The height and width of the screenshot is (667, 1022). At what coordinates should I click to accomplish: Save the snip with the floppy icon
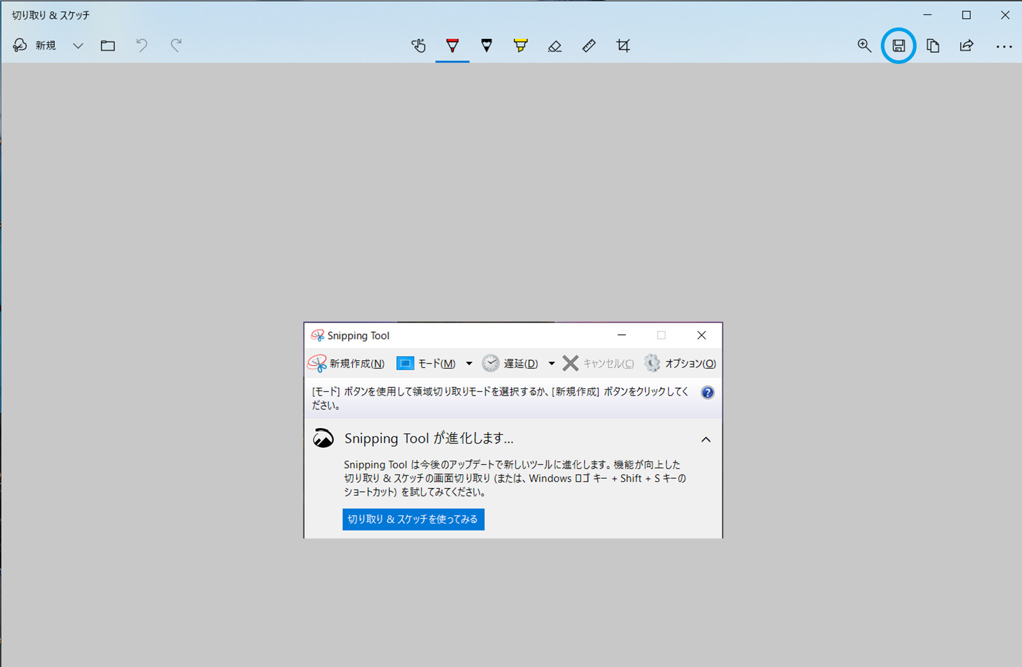899,46
